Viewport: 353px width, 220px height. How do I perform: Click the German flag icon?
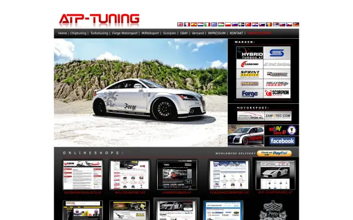click(x=296, y=24)
